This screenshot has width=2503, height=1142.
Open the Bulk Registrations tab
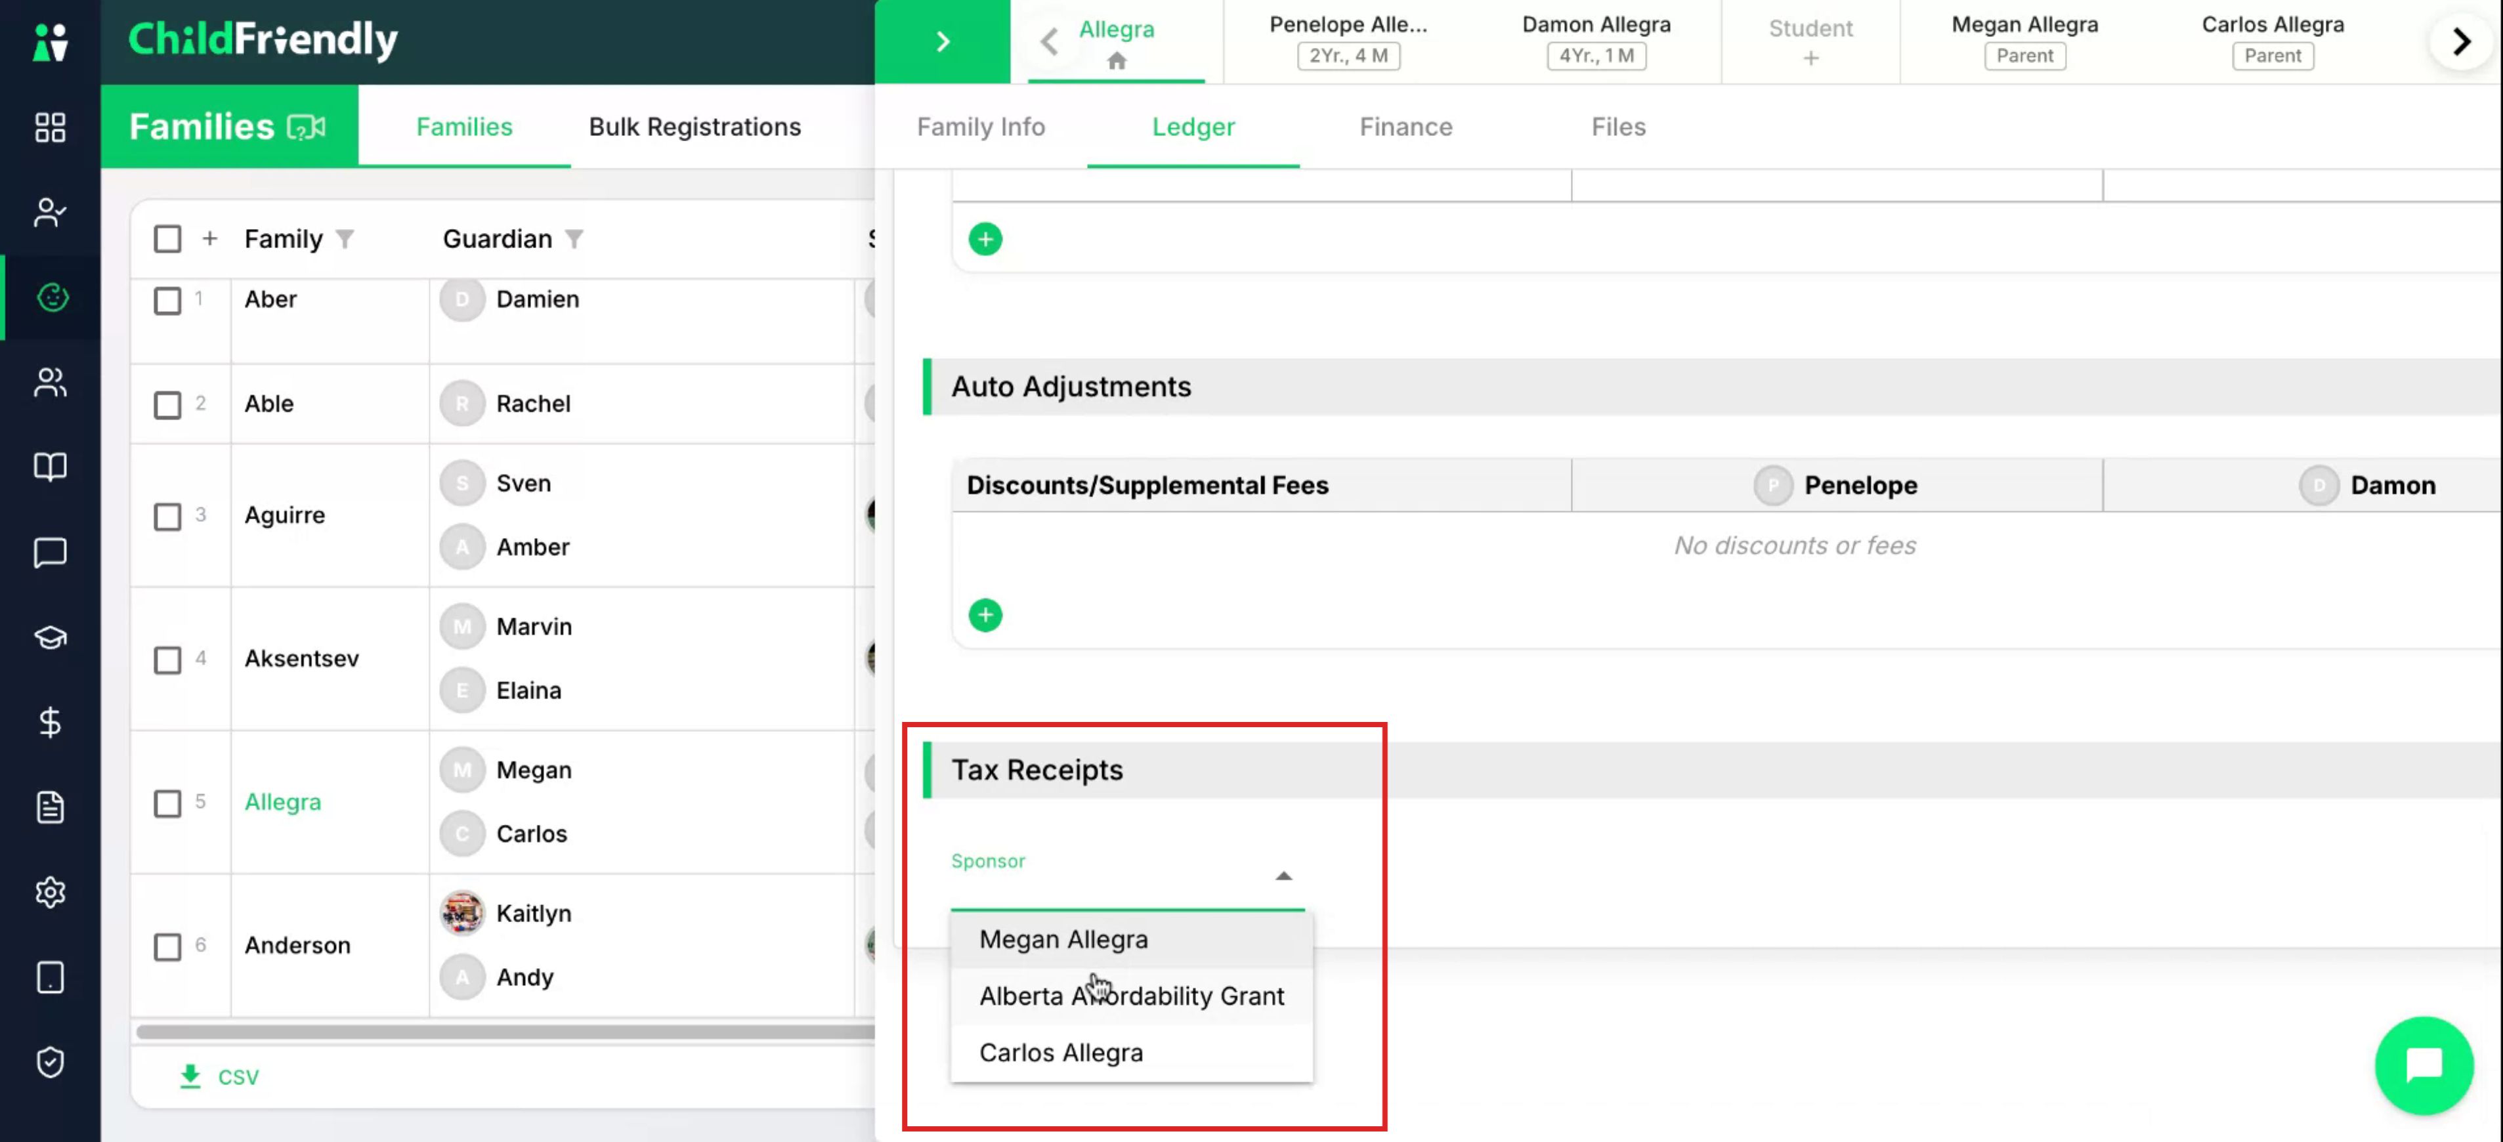695,127
